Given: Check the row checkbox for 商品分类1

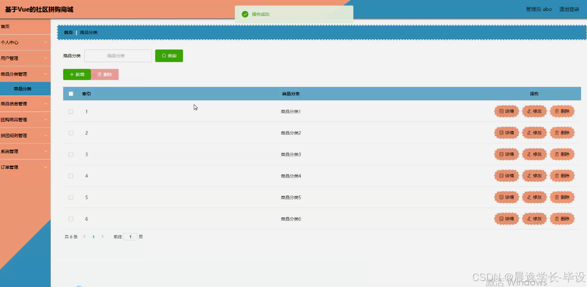Looking at the screenshot, I should 71,111.
